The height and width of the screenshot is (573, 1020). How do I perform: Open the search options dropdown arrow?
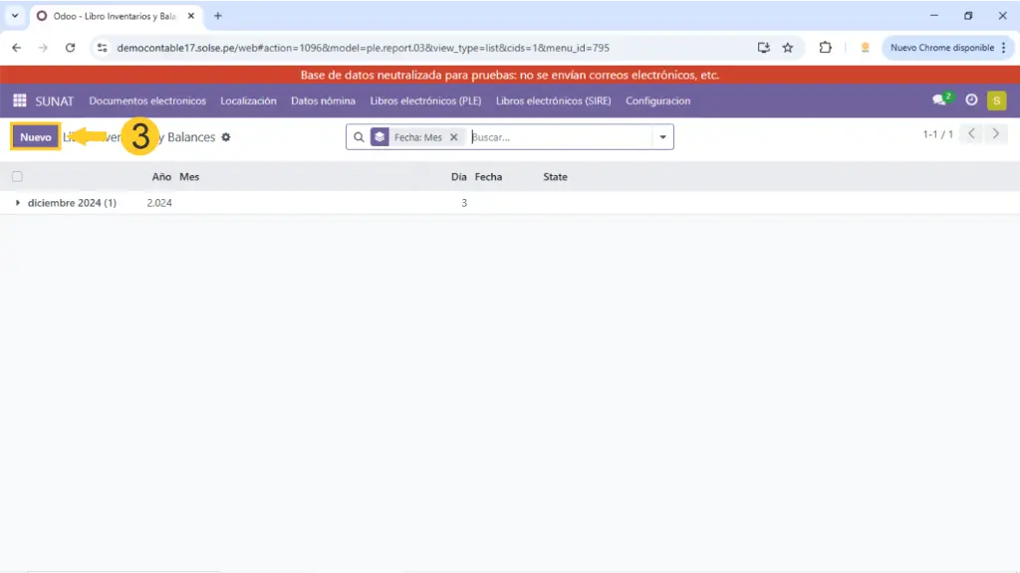[662, 137]
